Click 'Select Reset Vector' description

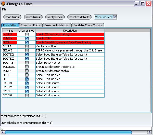[70, 63]
